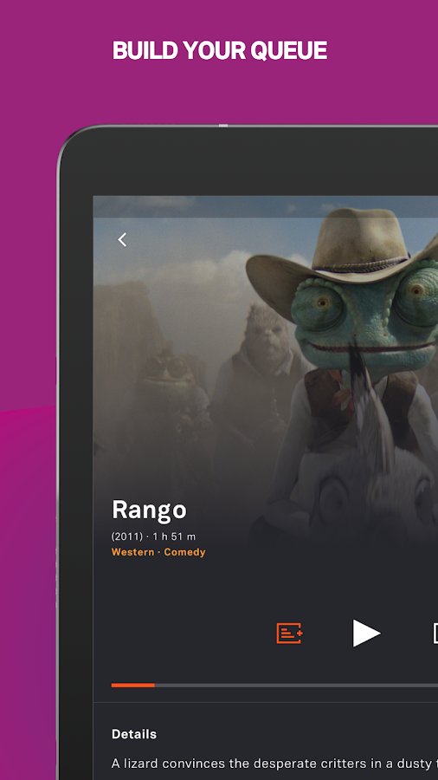This screenshot has width=438, height=780.
Task: Click the gray unwatched part of progress bar
Action: pos(296,685)
